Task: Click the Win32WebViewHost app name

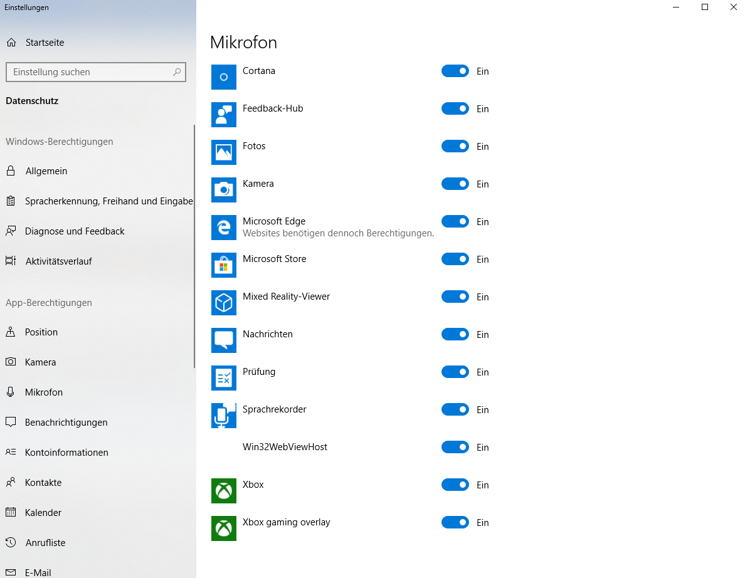Action: [285, 447]
